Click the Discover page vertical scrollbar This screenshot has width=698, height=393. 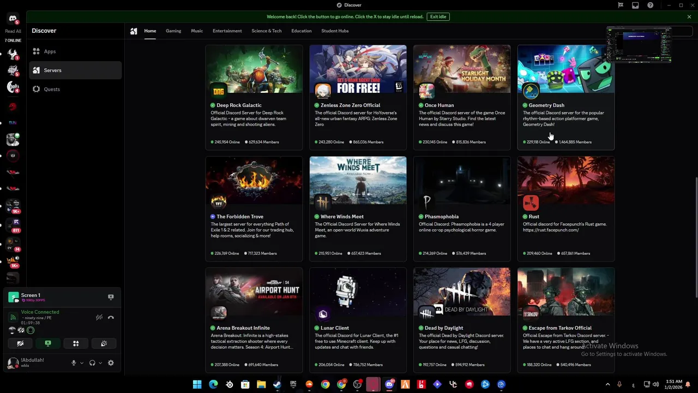pos(696,237)
